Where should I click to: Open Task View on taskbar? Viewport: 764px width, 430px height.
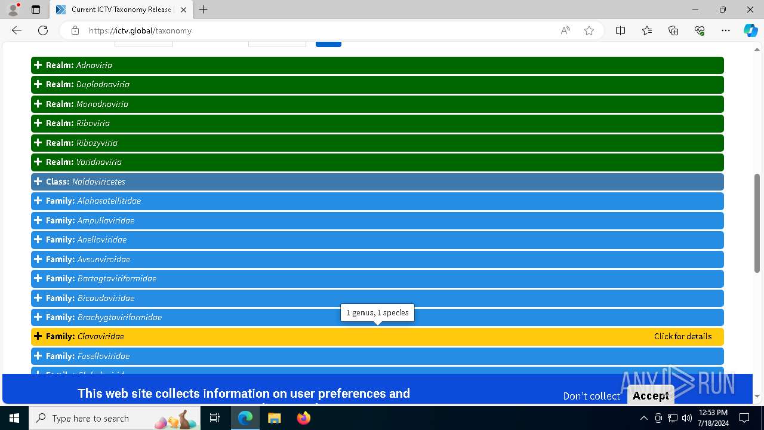215,418
